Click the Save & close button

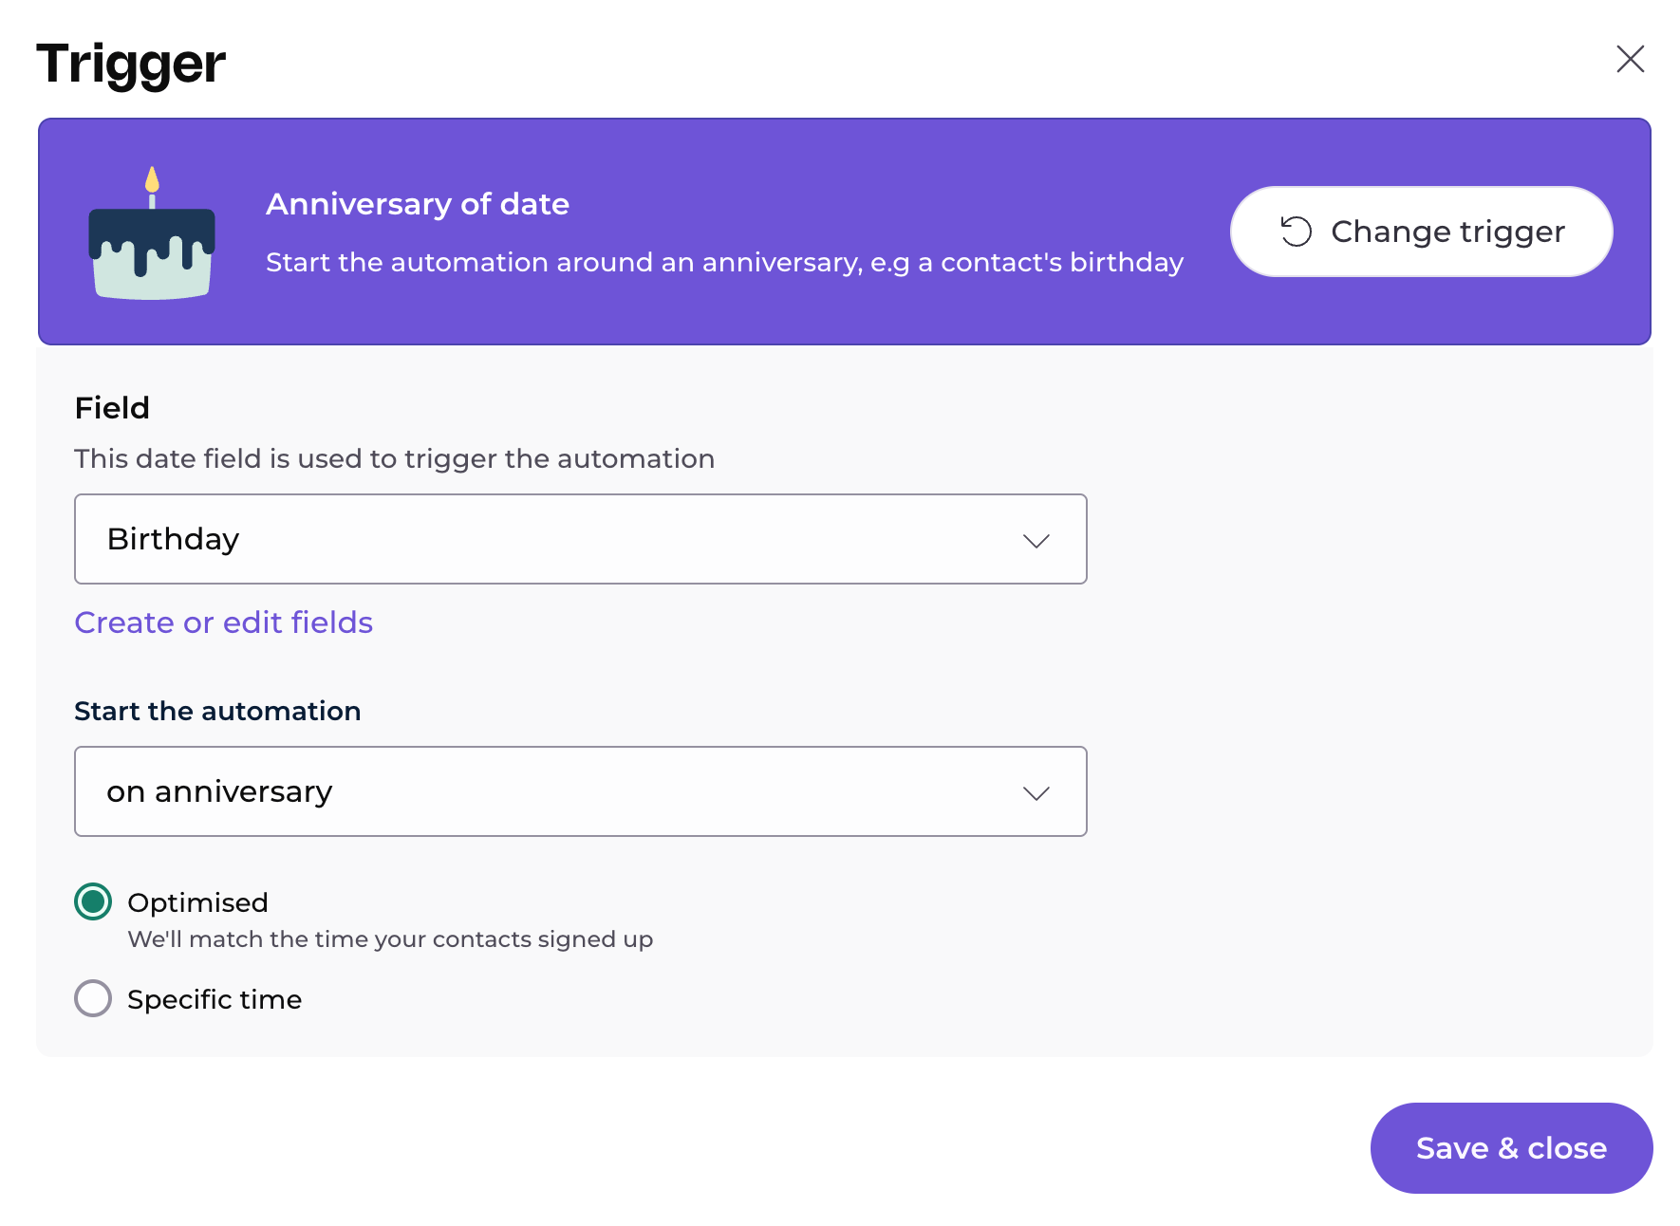point(1511,1148)
